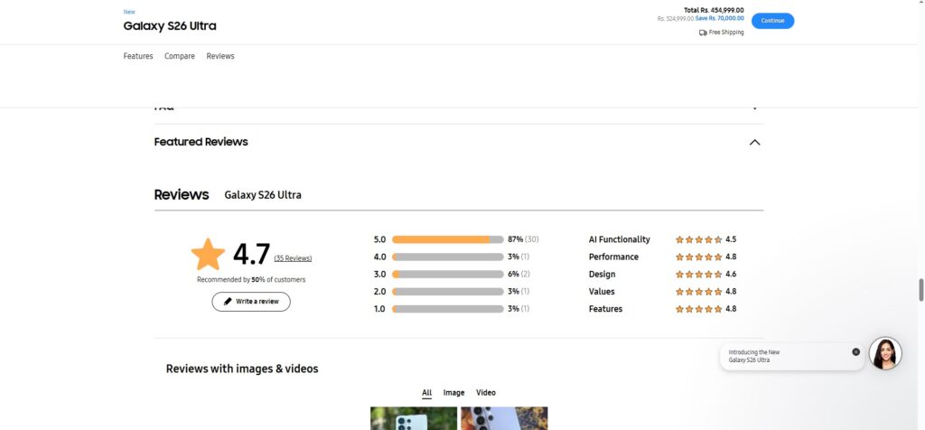Click the 87% (30) count text
This screenshot has width=925, height=430.
point(523,239)
